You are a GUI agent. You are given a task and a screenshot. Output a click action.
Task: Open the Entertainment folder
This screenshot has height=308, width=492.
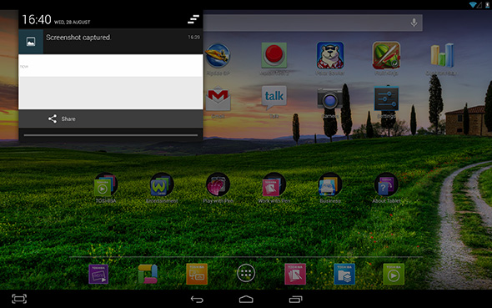pyautogui.click(x=162, y=185)
